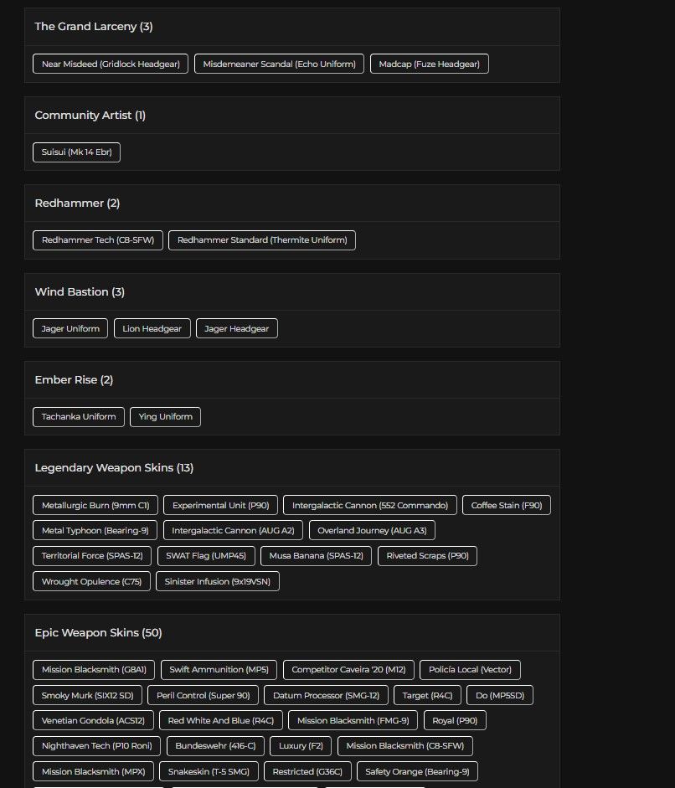Click the Madcap (Fuze Headgear) tag
Screen dimensions: 675x788
click(x=429, y=64)
